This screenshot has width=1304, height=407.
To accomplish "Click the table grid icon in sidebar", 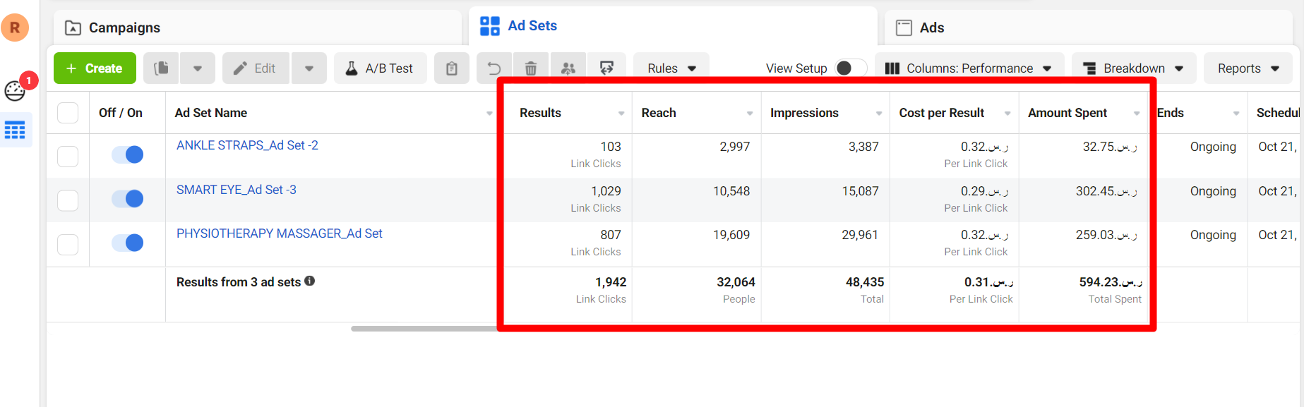I will tap(15, 130).
